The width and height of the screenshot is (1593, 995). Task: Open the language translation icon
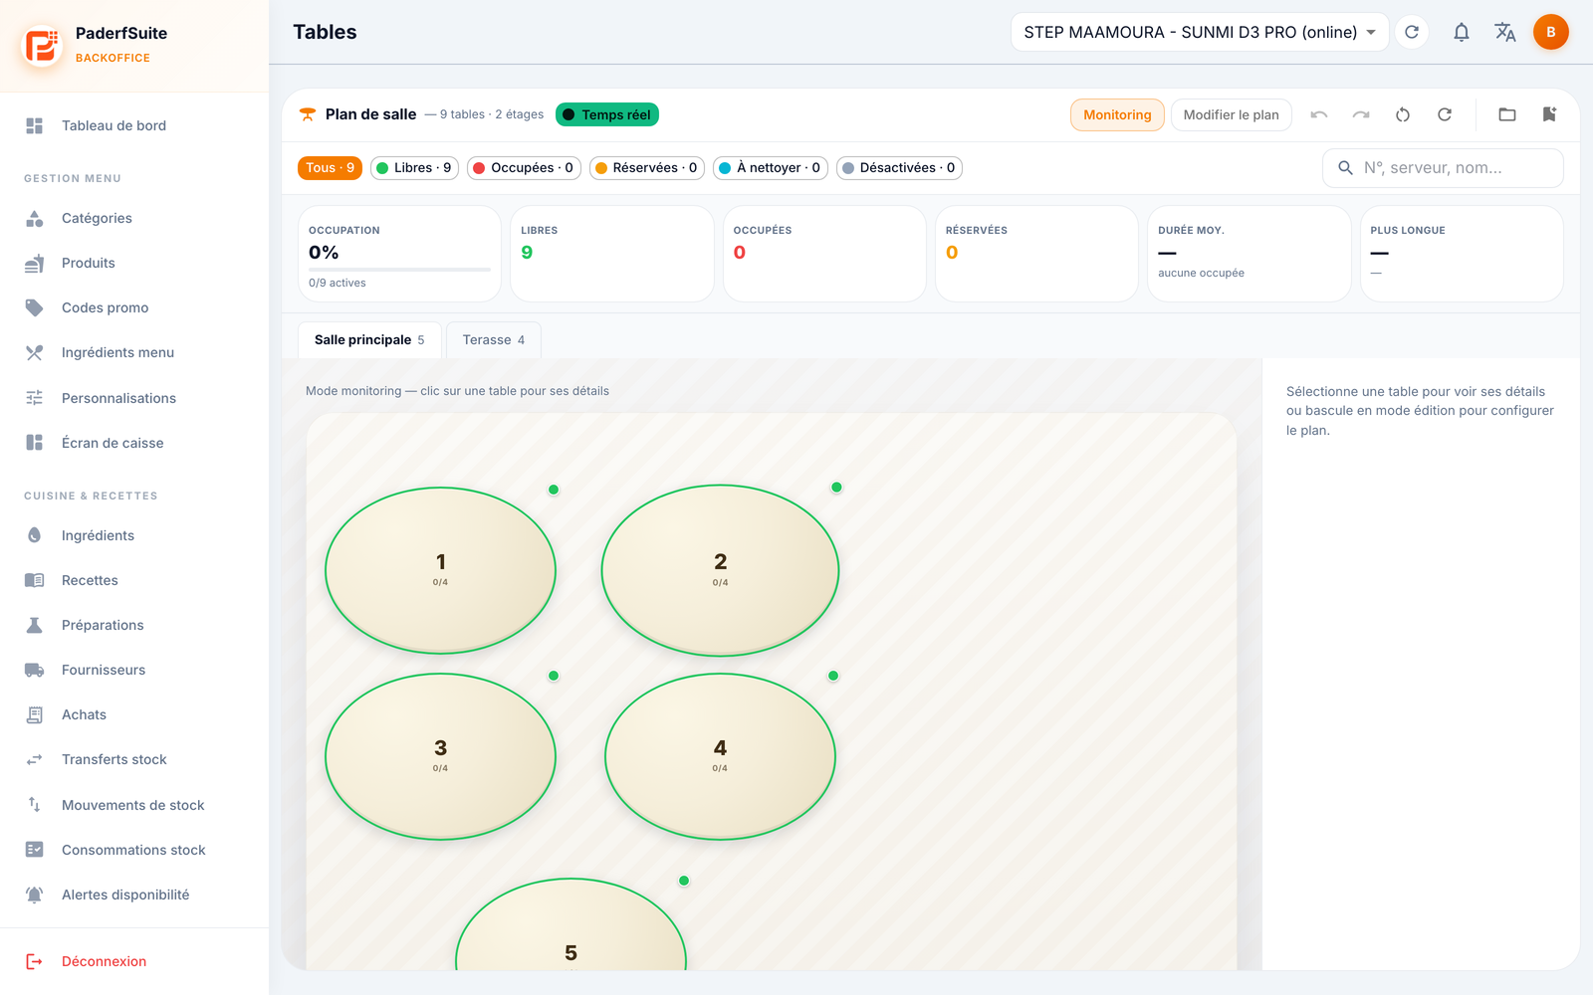(x=1505, y=32)
